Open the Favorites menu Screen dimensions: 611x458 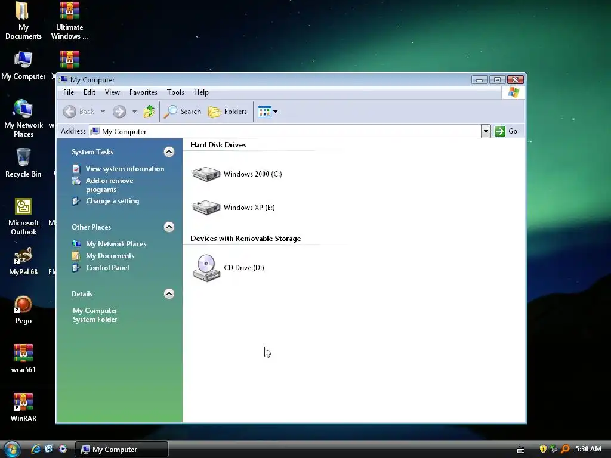pos(143,92)
